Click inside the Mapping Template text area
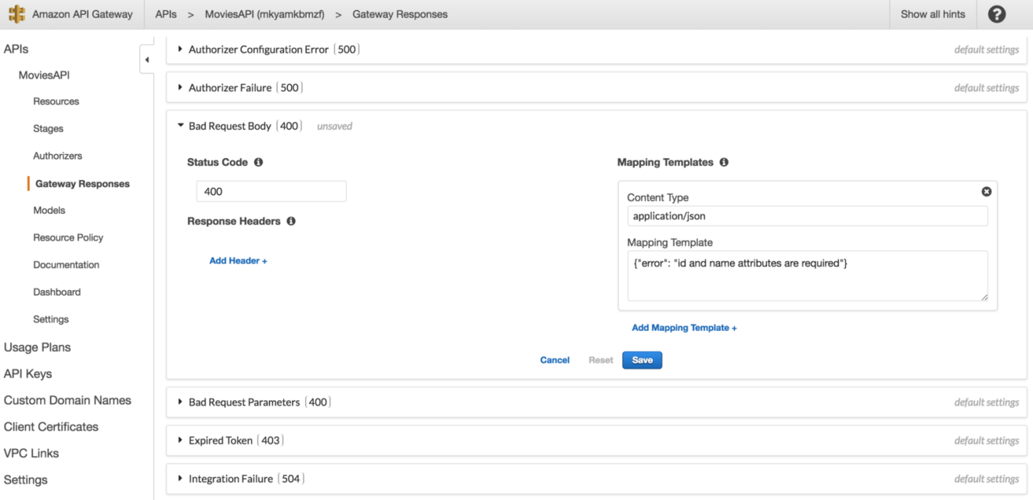1033x500 pixels. tap(808, 276)
